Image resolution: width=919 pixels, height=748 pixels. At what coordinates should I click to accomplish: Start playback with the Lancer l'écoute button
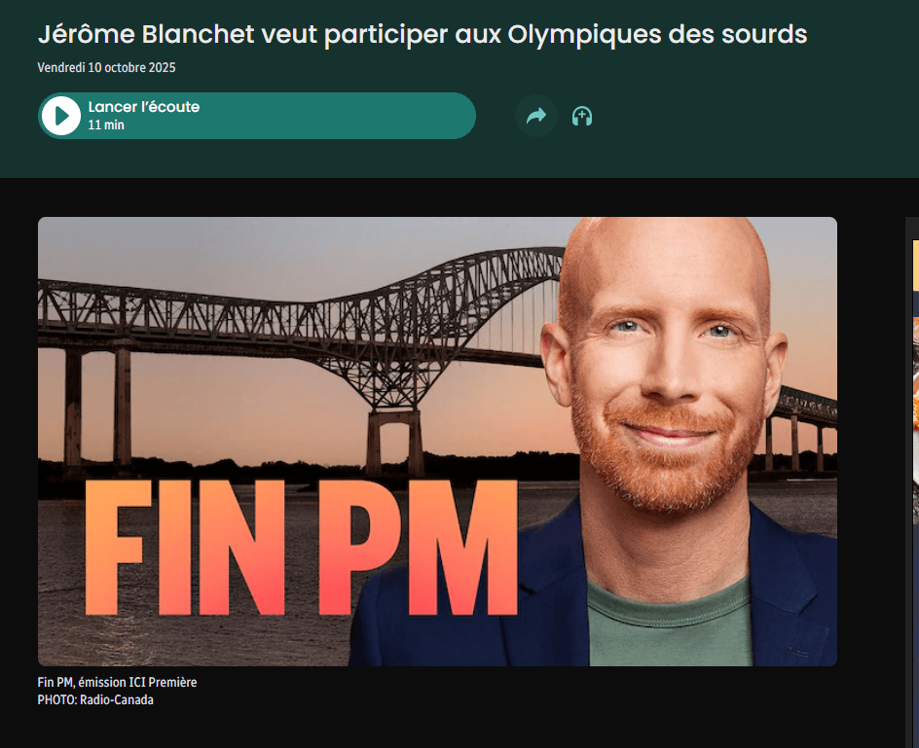click(x=257, y=116)
